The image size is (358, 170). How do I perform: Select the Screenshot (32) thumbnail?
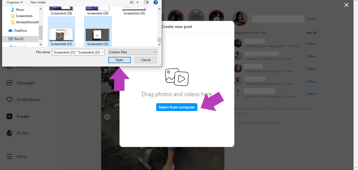click(98, 34)
